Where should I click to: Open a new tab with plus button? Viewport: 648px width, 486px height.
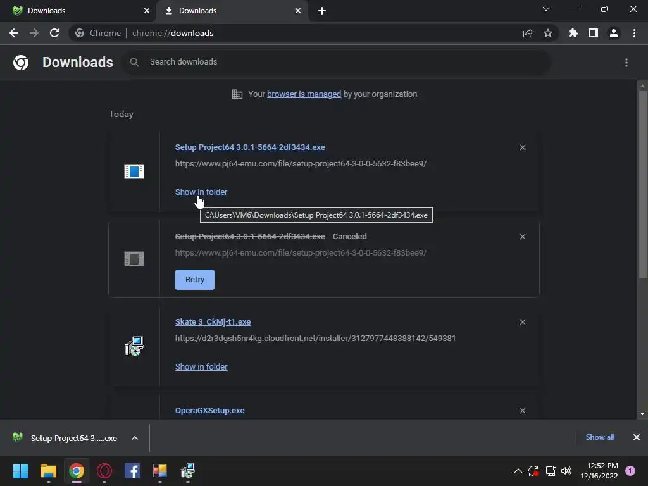[322, 11]
